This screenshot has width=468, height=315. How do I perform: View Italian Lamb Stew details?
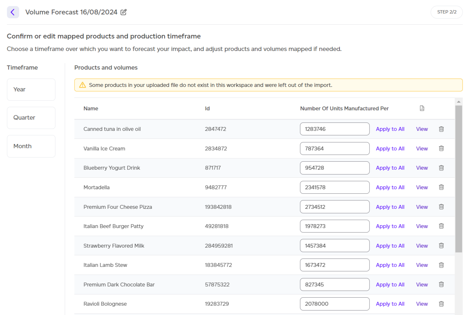[422, 265]
